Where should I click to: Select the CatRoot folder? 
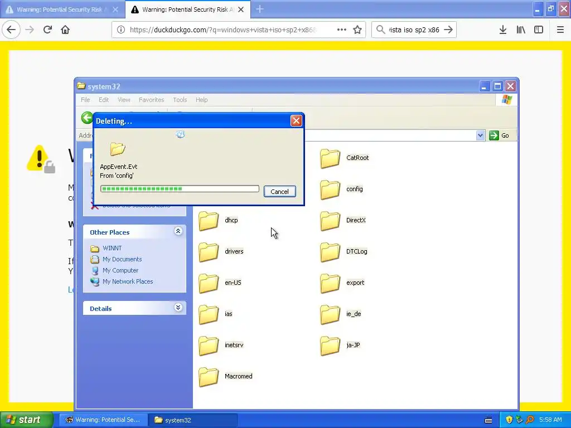pyautogui.click(x=345, y=158)
